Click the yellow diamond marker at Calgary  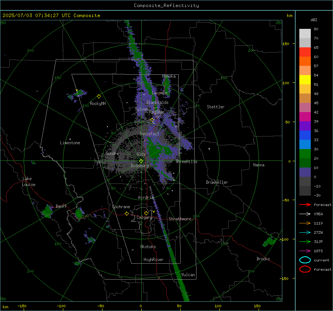[146, 213]
